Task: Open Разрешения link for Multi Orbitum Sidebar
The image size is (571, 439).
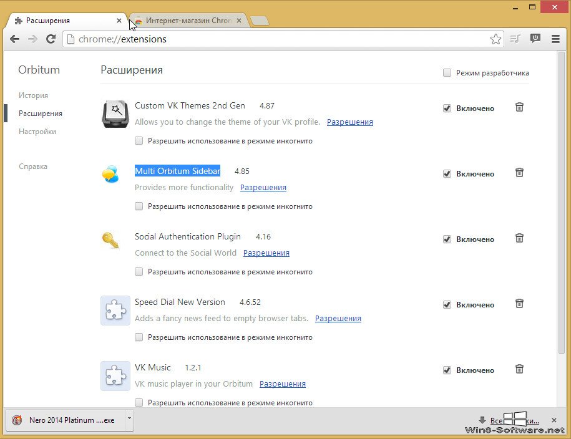Action: [x=263, y=188]
